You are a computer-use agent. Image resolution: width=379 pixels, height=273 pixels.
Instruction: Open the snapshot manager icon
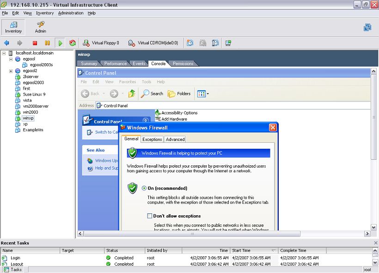click(x=215, y=43)
